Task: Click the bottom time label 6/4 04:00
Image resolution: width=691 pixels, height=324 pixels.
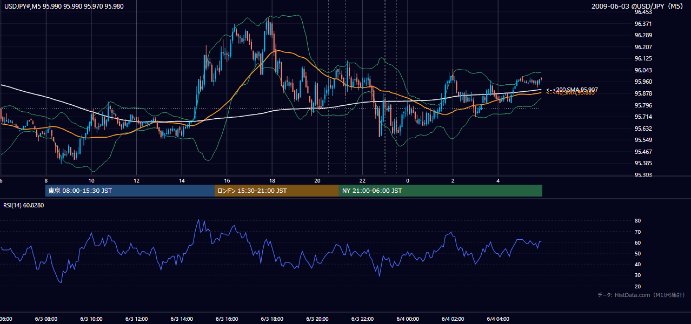Action: click(499, 319)
